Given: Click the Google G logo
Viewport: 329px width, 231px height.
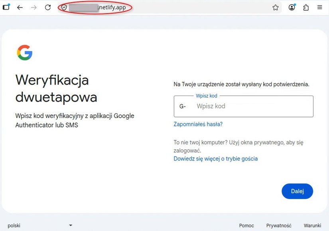Looking at the screenshot, I should pos(25,53).
